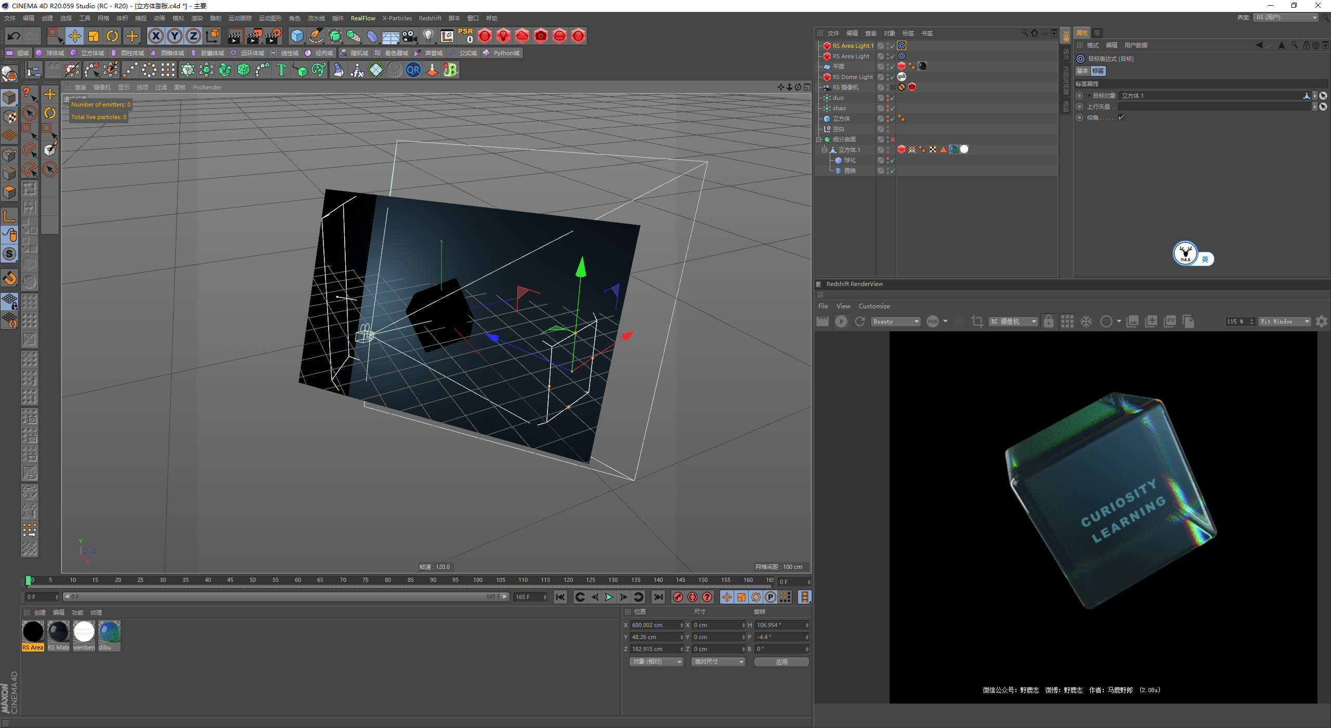Open RenderView settings gear

coord(1321,322)
